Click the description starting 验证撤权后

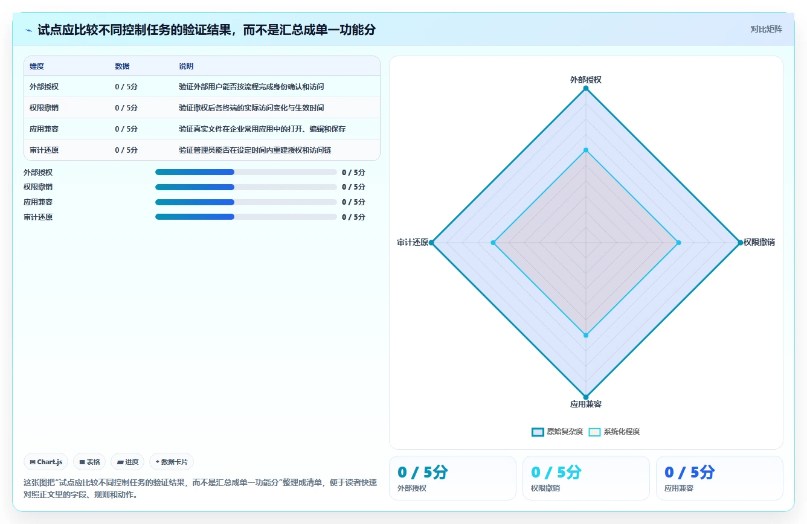[251, 108]
